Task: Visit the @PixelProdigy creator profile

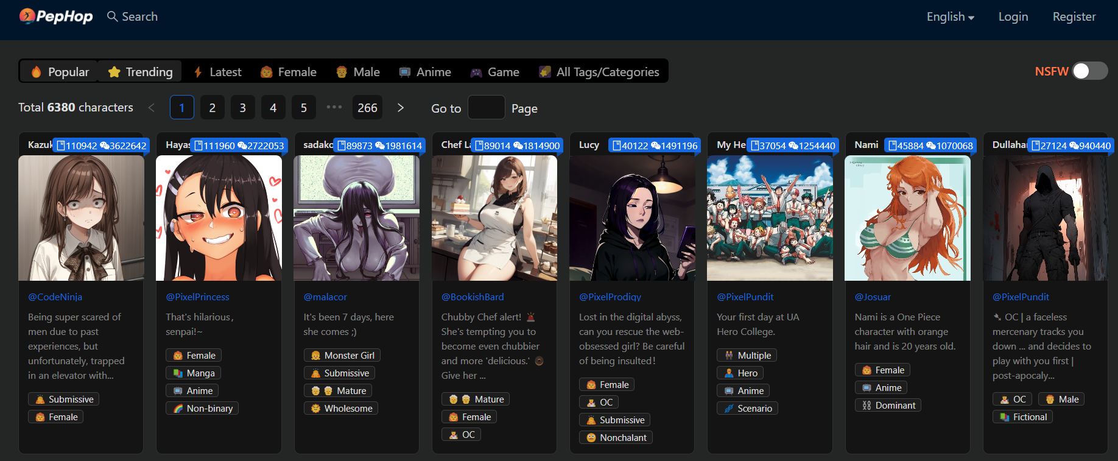Action: (610, 297)
